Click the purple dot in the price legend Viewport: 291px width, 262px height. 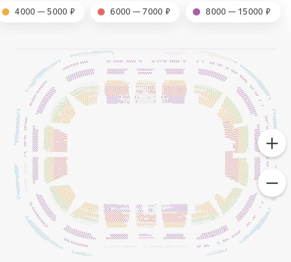(x=197, y=12)
